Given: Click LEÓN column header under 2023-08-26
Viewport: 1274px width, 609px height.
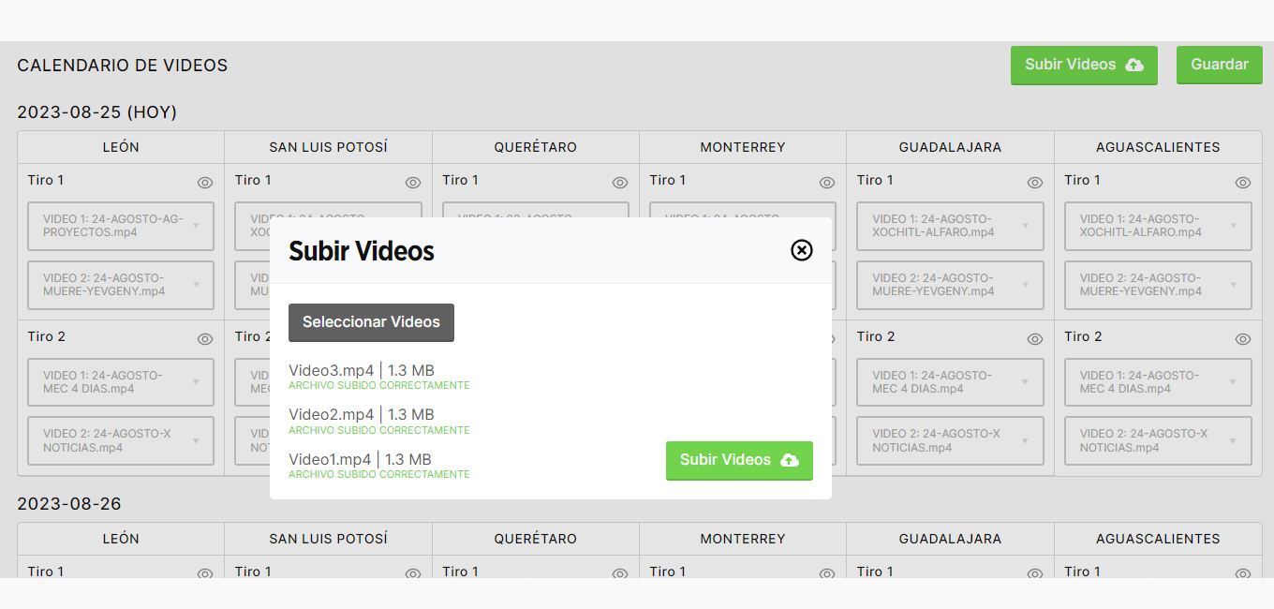Looking at the screenshot, I should pos(121,539).
